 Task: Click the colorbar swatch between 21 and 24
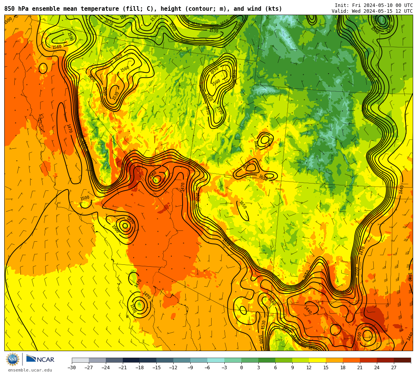pos(369,360)
